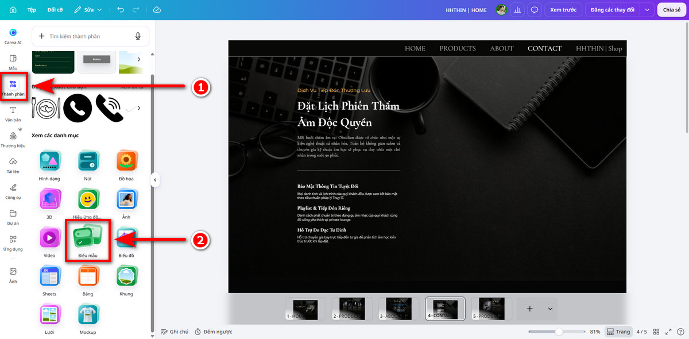Screen dimensions: 689x339
Task: Open the 3D elements category
Action: coord(49,205)
